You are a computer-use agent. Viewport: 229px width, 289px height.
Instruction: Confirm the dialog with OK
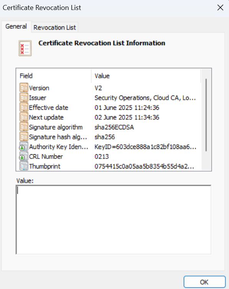coord(204,282)
